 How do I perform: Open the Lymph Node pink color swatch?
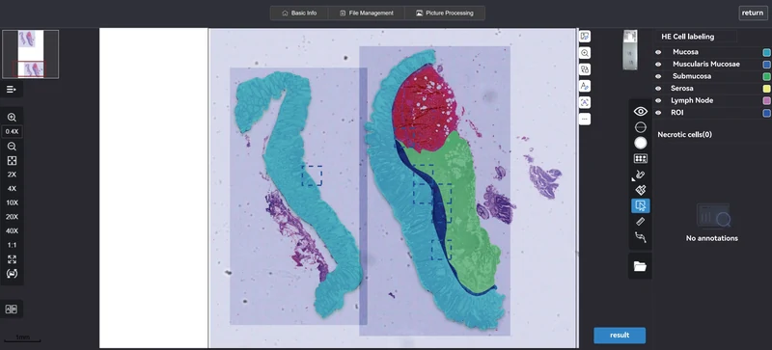pos(766,100)
